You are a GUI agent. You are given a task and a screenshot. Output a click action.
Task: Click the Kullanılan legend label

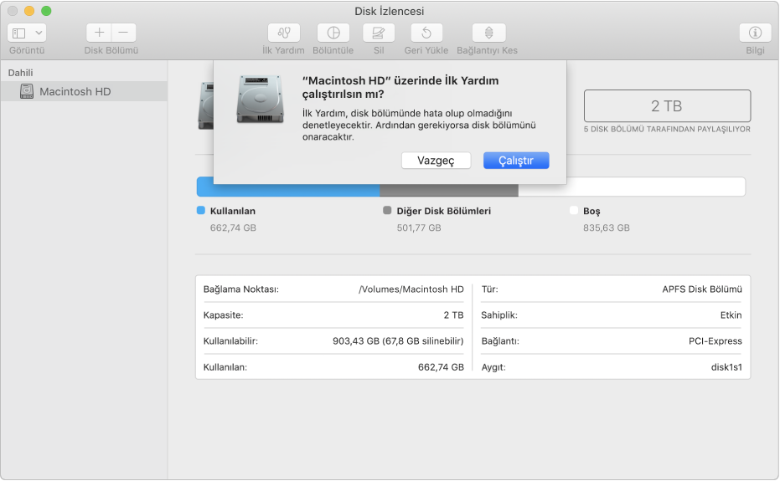pos(232,211)
